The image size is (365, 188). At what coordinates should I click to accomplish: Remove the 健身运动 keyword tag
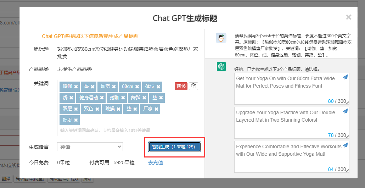[102, 98]
